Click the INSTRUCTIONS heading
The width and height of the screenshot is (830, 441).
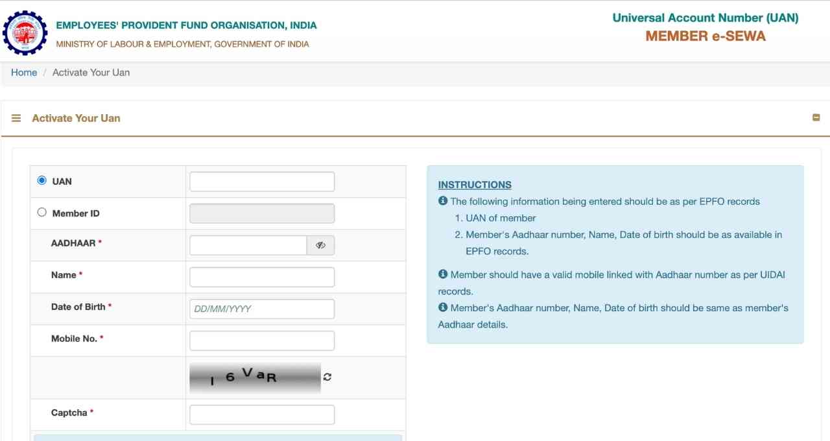coord(475,185)
